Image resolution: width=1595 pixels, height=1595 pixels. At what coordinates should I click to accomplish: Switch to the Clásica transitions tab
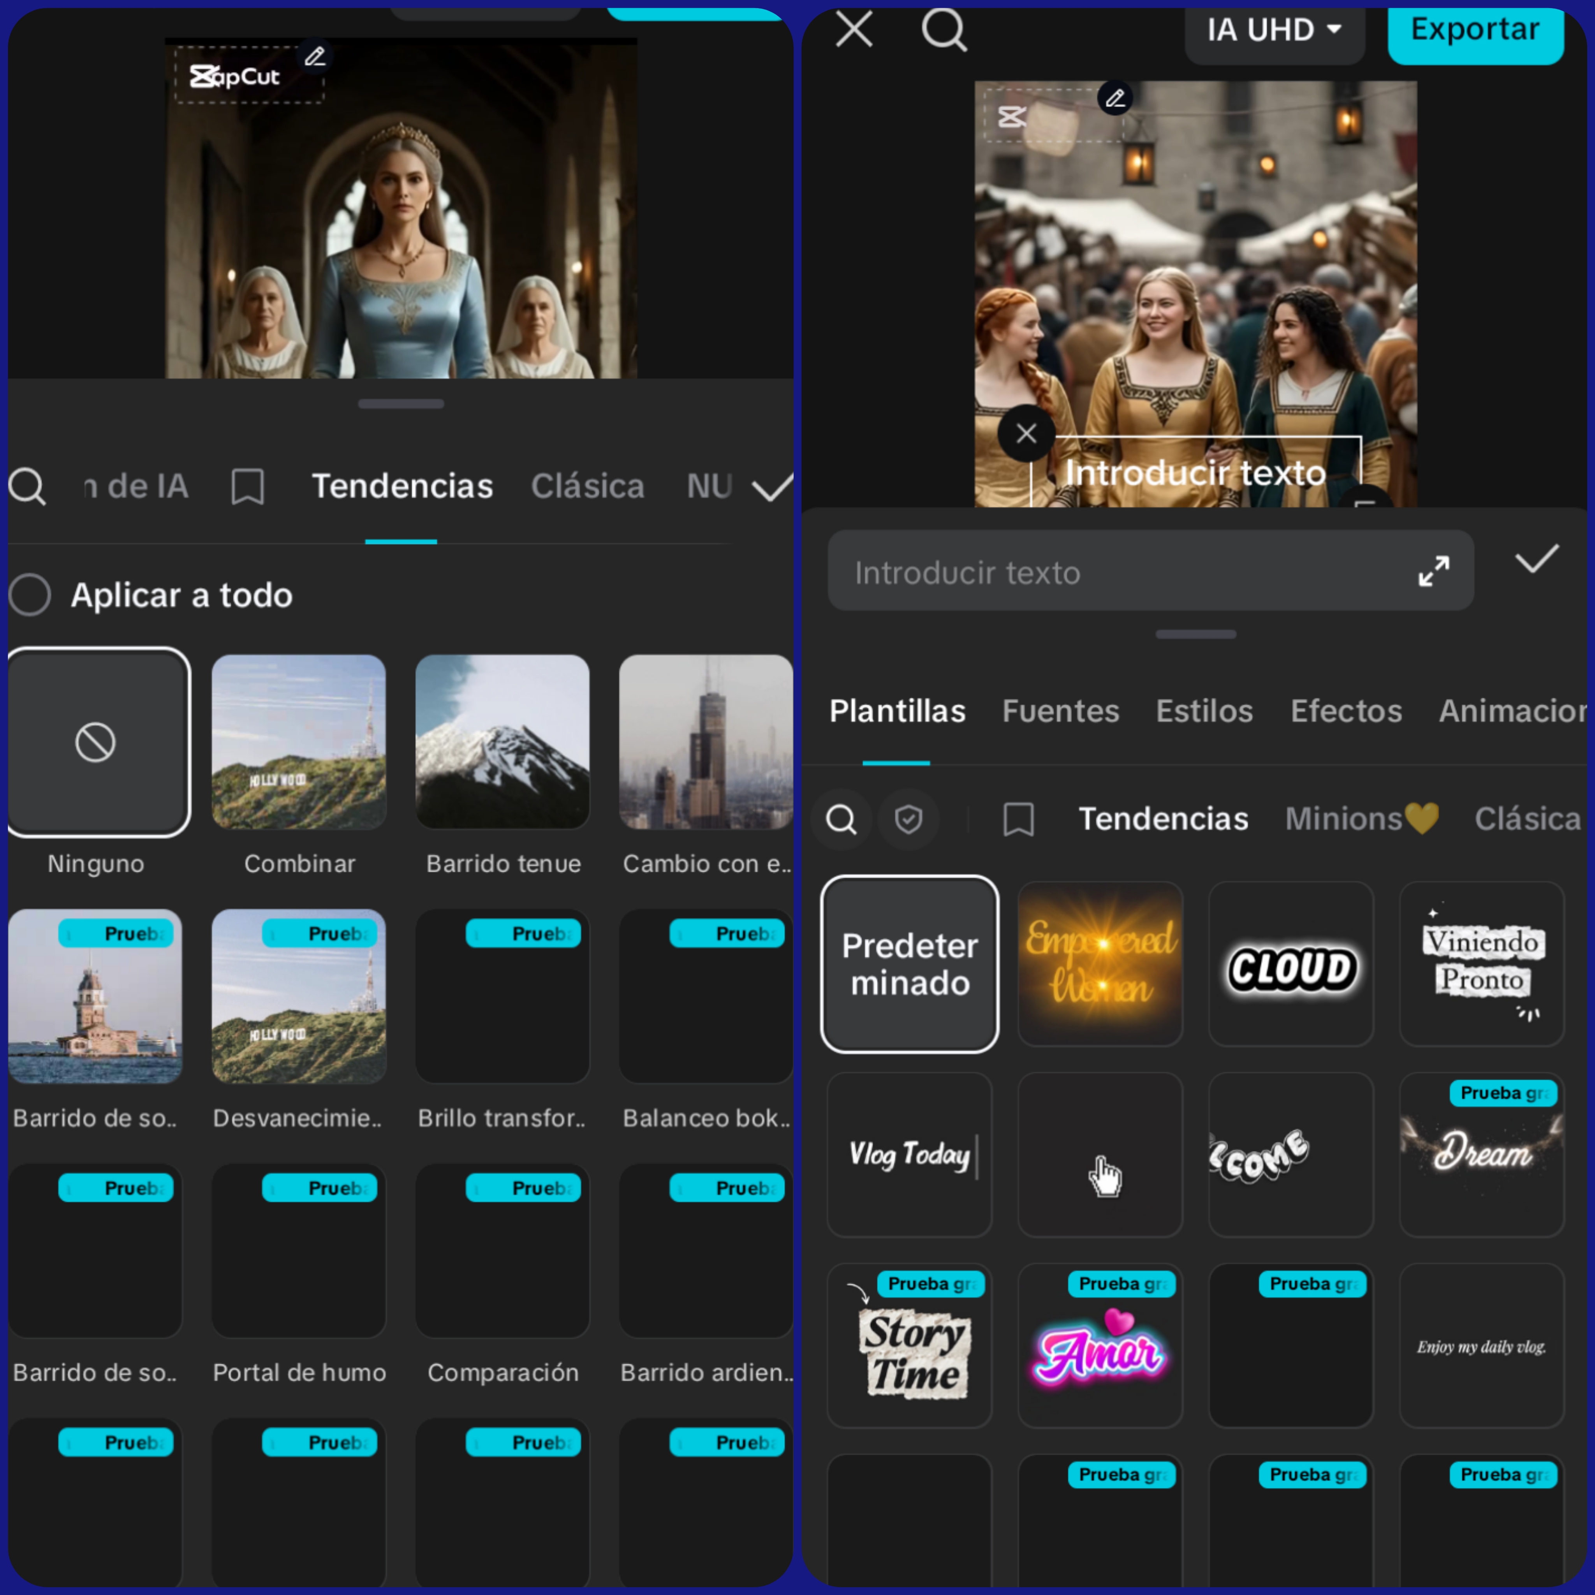[x=587, y=486]
